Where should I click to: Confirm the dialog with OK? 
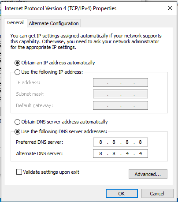(x=122, y=194)
